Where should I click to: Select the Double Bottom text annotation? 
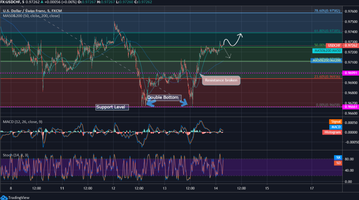pos(163,97)
